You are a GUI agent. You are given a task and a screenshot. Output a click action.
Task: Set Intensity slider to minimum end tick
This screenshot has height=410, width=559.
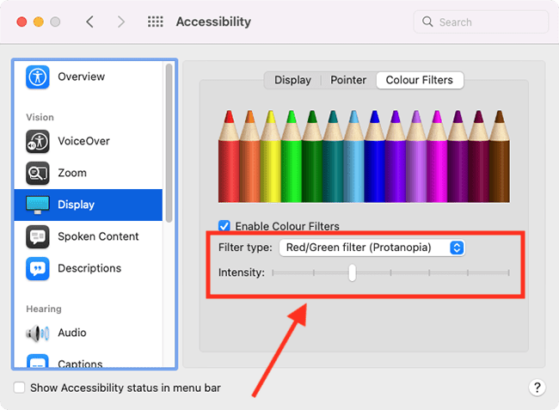273,272
